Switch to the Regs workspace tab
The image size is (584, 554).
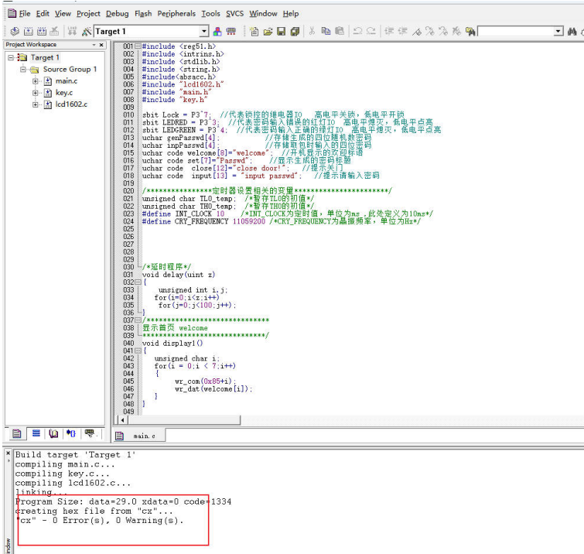pos(36,433)
